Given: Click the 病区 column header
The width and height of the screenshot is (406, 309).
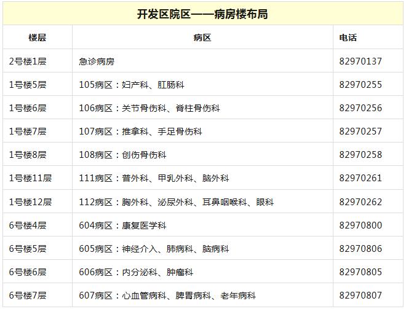Looking at the screenshot, I should (202, 37).
